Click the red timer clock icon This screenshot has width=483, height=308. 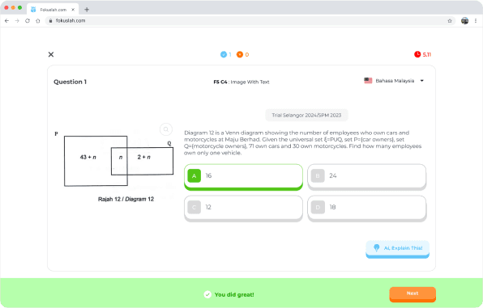click(x=417, y=54)
